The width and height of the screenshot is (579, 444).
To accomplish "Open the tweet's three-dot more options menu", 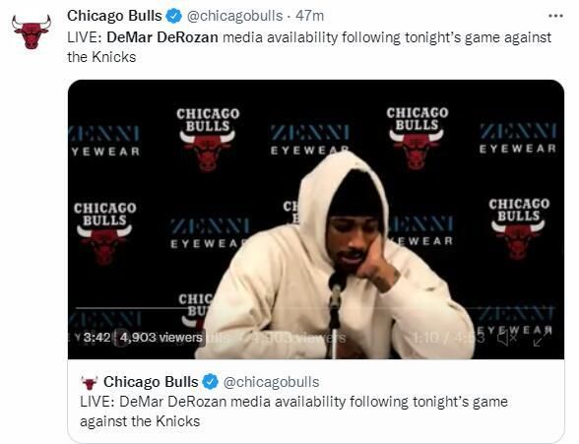I will (555, 16).
